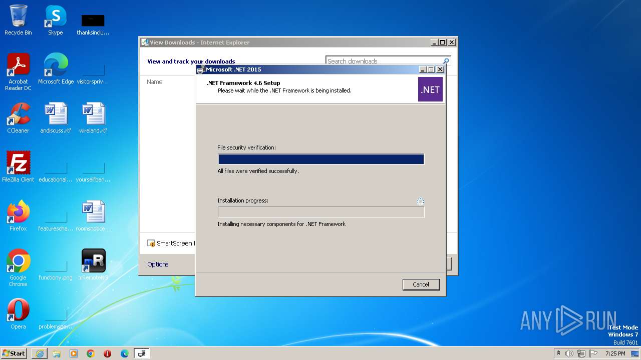Open the yourselfben... desktop file
The image size is (641, 360).
pyautogui.click(x=93, y=171)
